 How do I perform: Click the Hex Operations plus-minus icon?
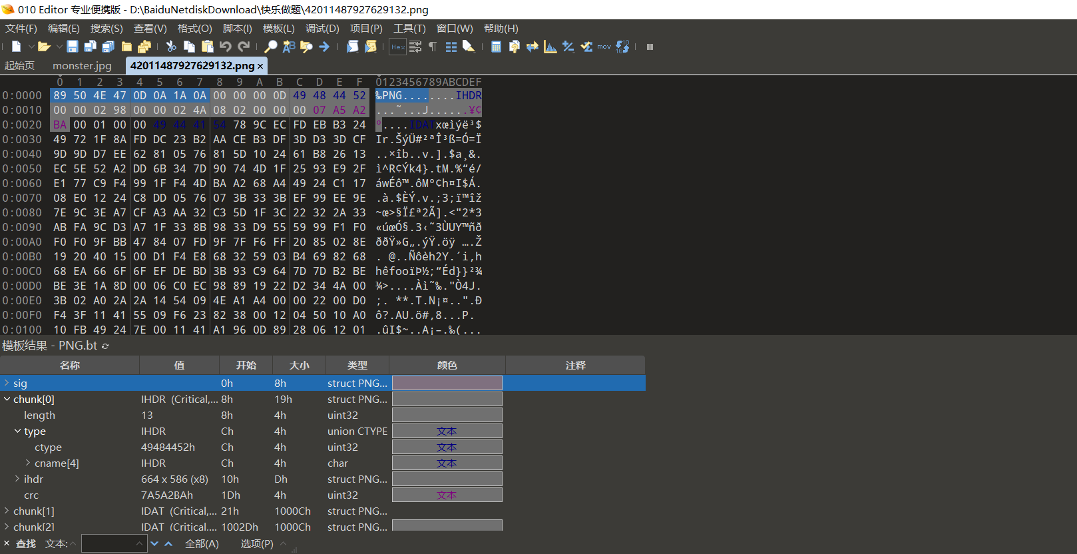click(x=568, y=47)
